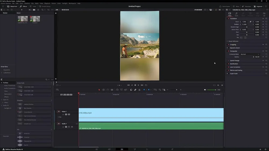Image resolution: width=269 pixels, height=151 pixels.
Task: Jump to first frame transport button
Action: click(128, 85)
